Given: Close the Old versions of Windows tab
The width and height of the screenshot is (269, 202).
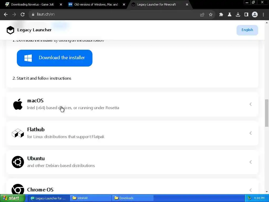Looking at the screenshot, I should tap(124, 5).
